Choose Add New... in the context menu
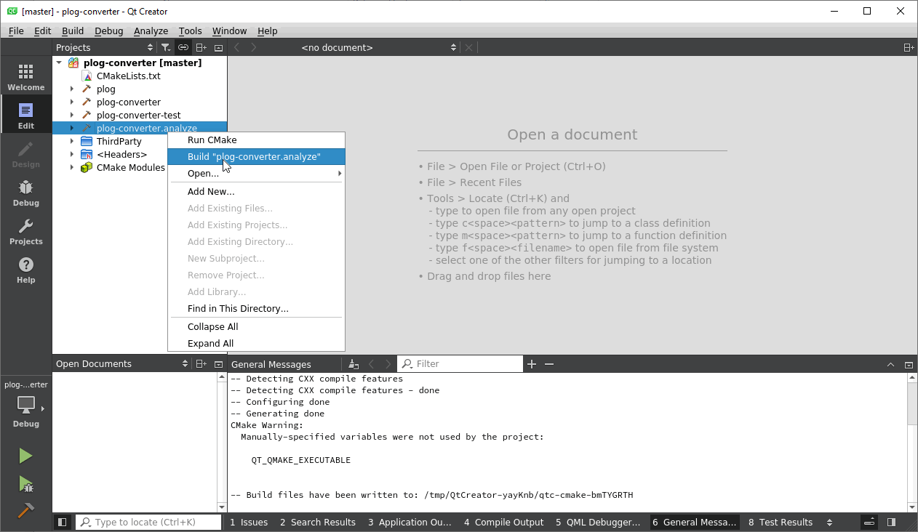 [x=256, y=191]
